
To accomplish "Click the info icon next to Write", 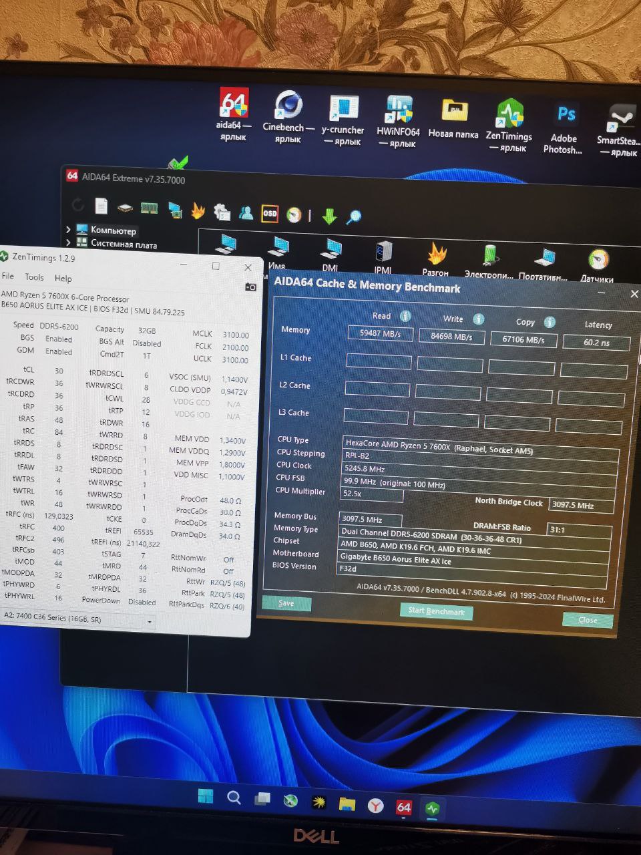I will click(x=478, y=319).
